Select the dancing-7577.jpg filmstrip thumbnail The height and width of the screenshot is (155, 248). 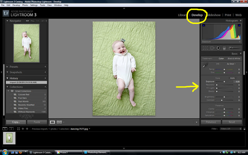(9, 138)
